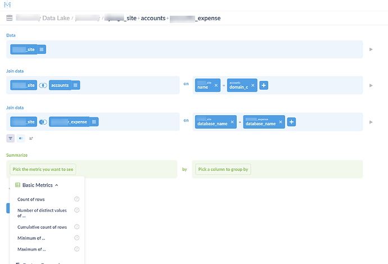Remove _site database_name from join

232,122
